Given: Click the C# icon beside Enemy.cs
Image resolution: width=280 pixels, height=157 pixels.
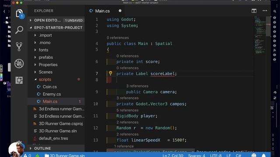Looking at the screenshot, I should click(38, 94).
